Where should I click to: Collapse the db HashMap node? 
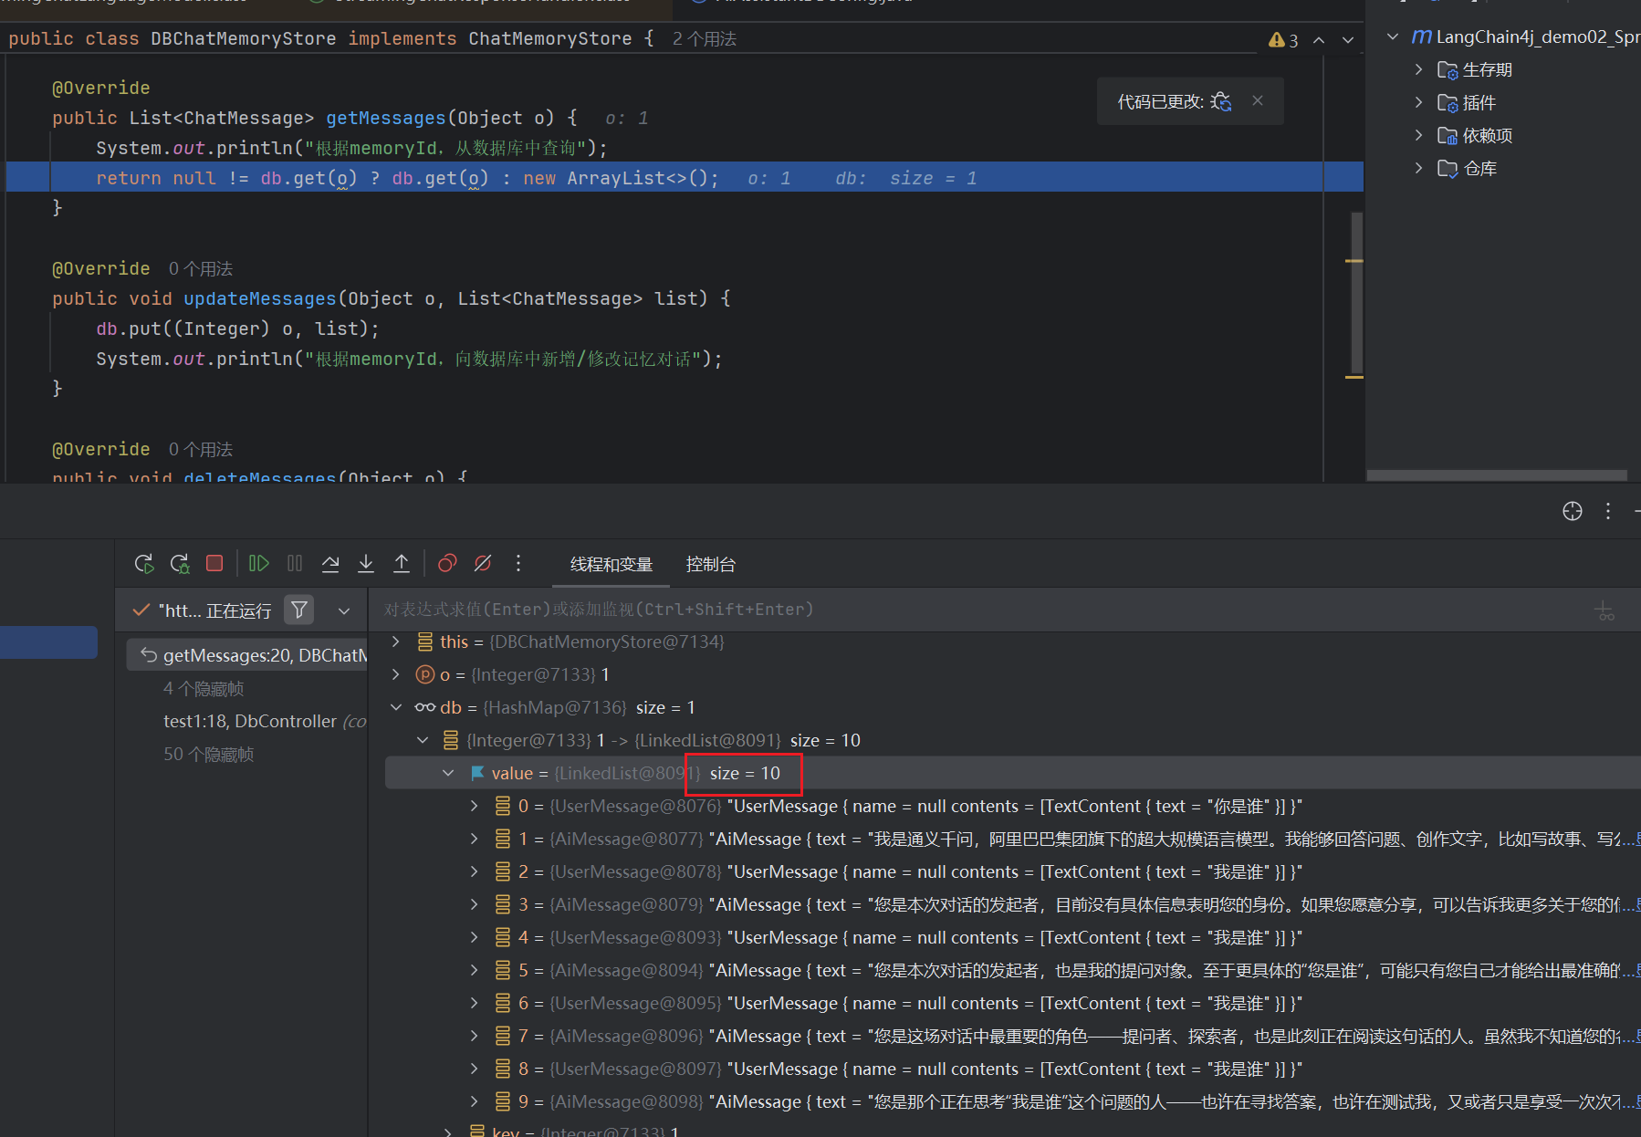click(x=396, y=707)
